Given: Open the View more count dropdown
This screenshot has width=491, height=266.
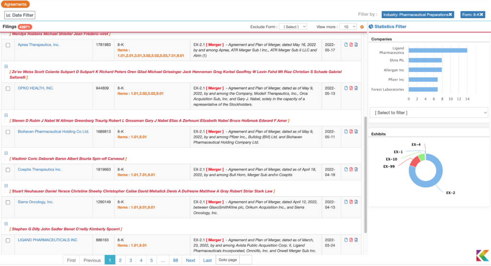Looking at the screenshot, I should tap(348, 27).
